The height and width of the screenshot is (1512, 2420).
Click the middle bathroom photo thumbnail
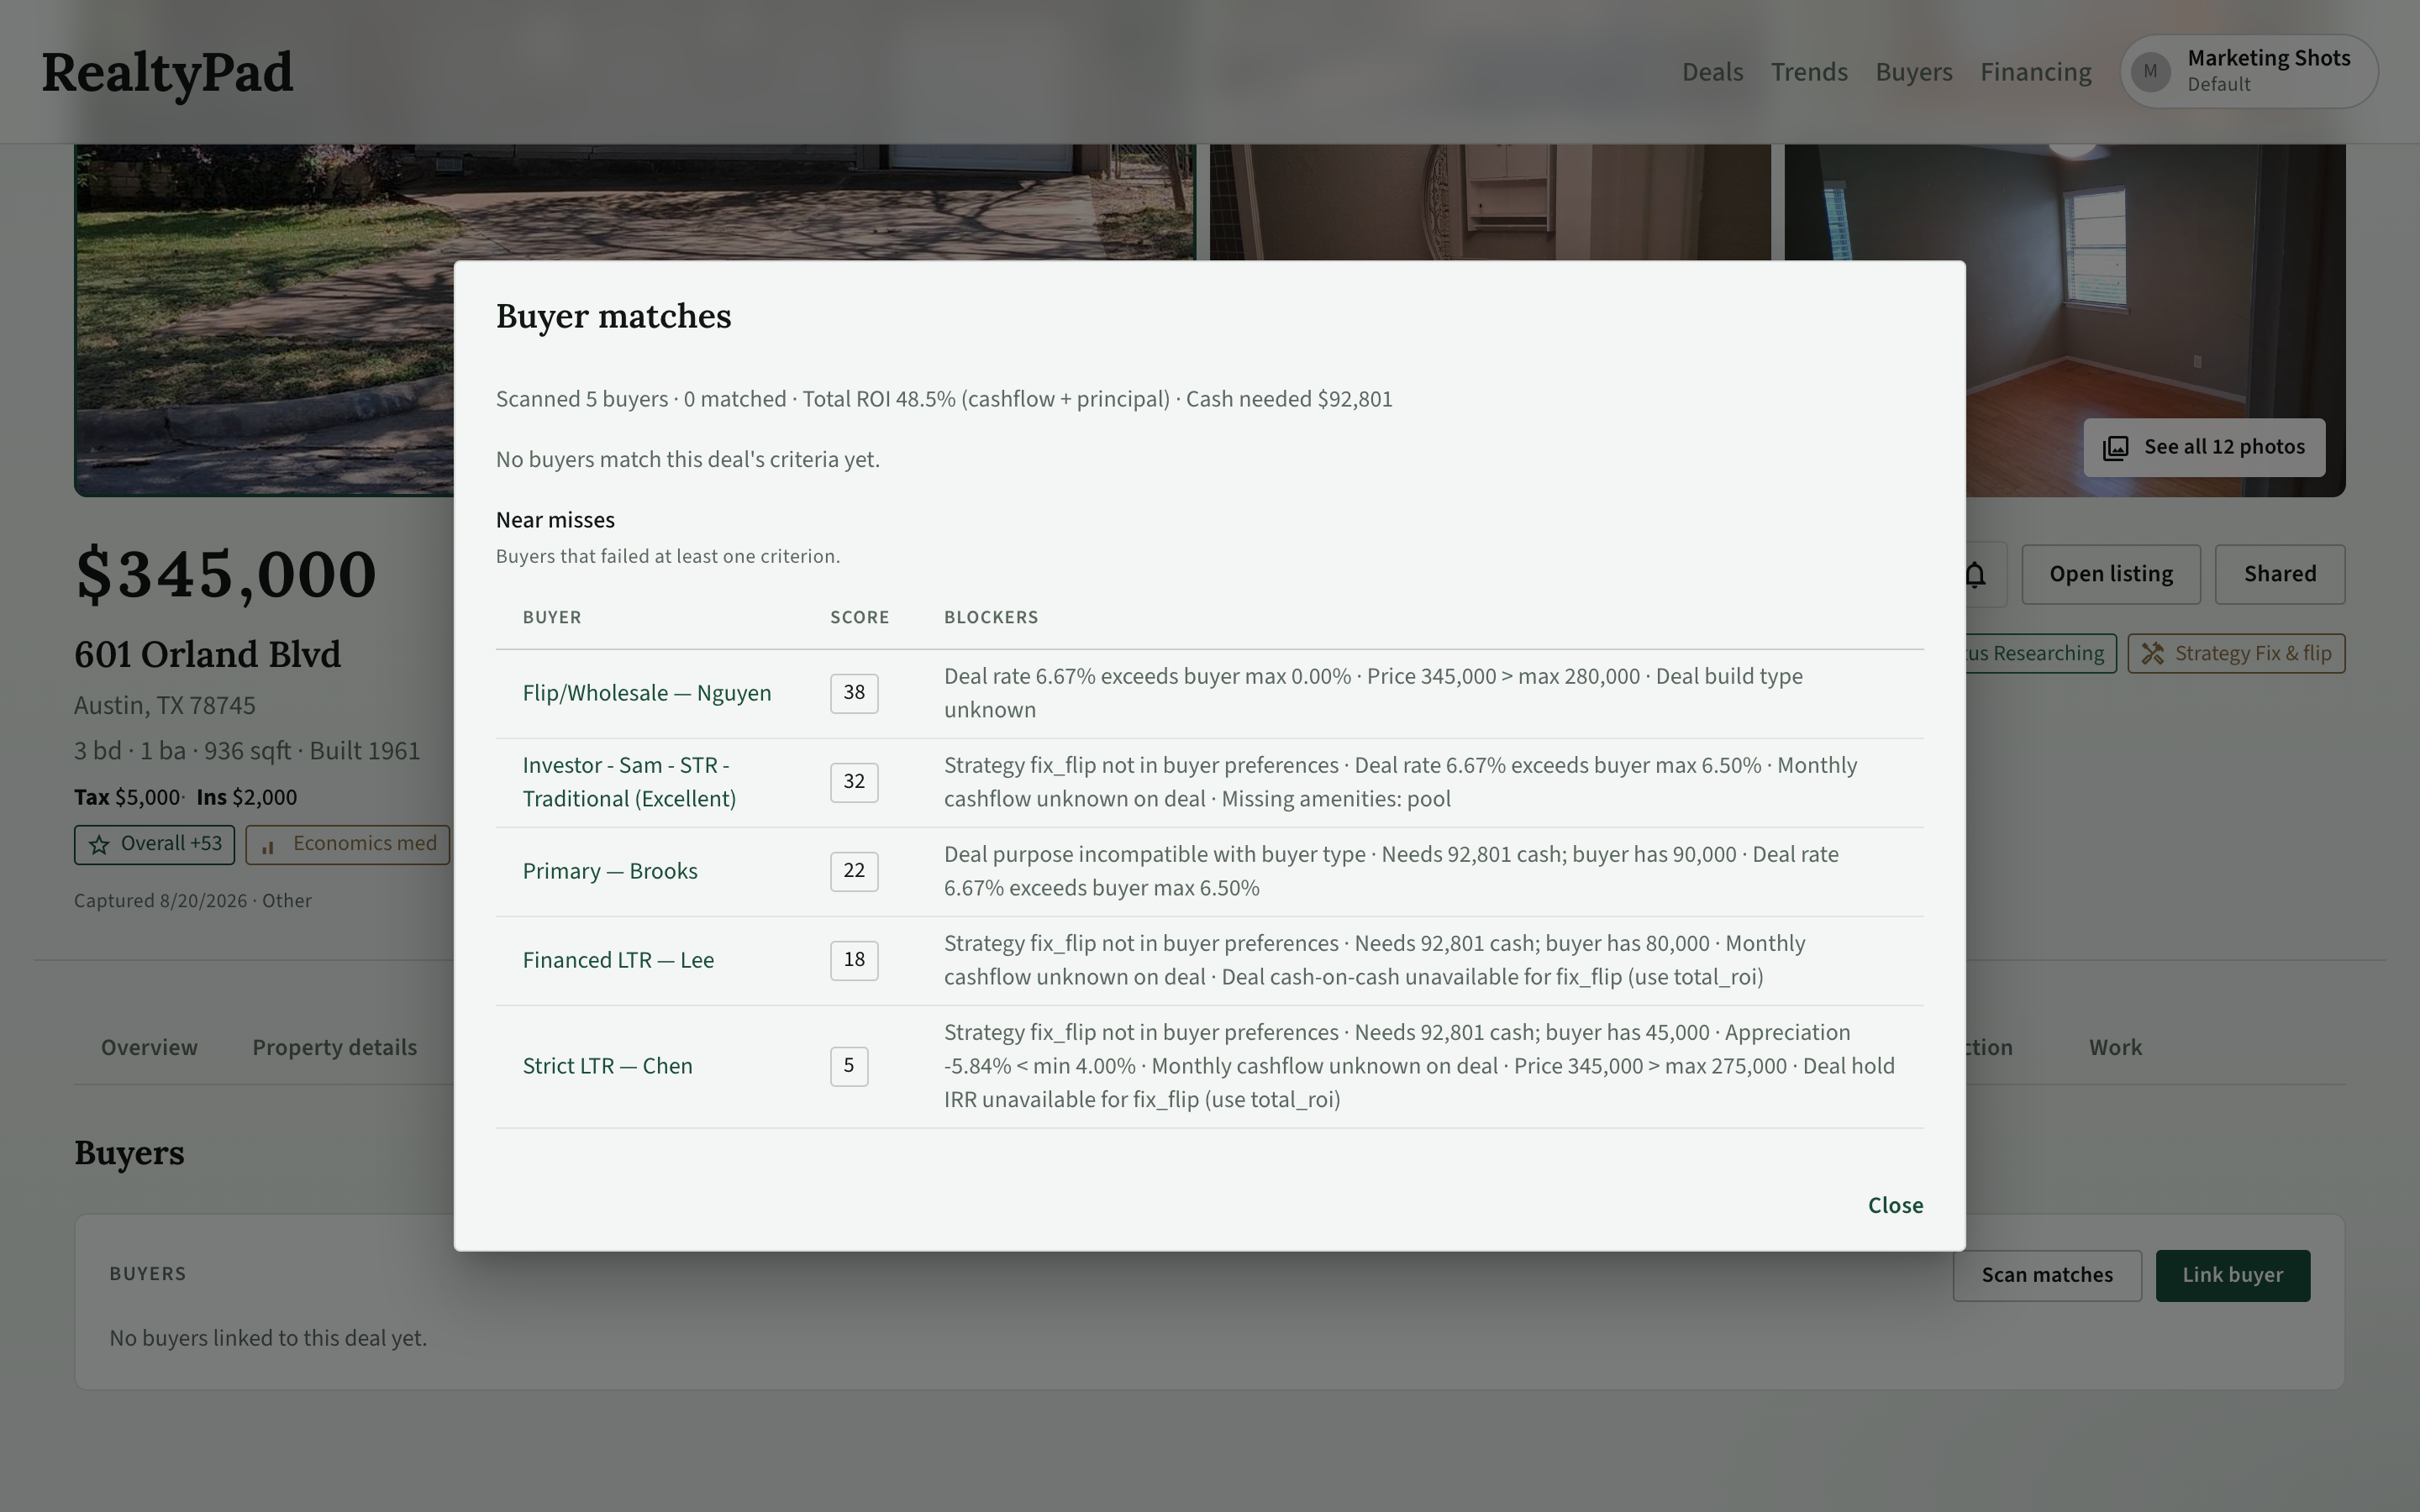click(1490, 202)
